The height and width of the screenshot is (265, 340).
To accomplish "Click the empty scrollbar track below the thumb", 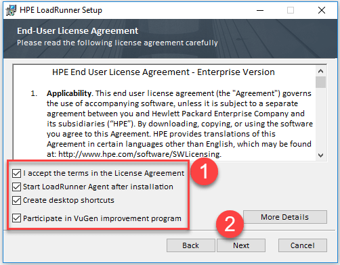I will click(320, 119).
